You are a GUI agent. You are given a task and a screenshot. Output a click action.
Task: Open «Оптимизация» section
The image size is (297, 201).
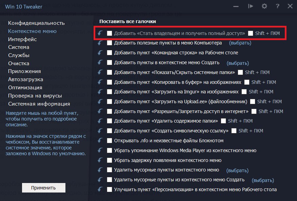[25, 88]
